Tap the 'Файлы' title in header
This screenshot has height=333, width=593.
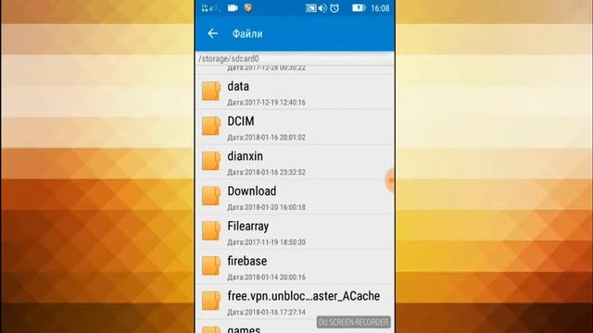(247, 33)
